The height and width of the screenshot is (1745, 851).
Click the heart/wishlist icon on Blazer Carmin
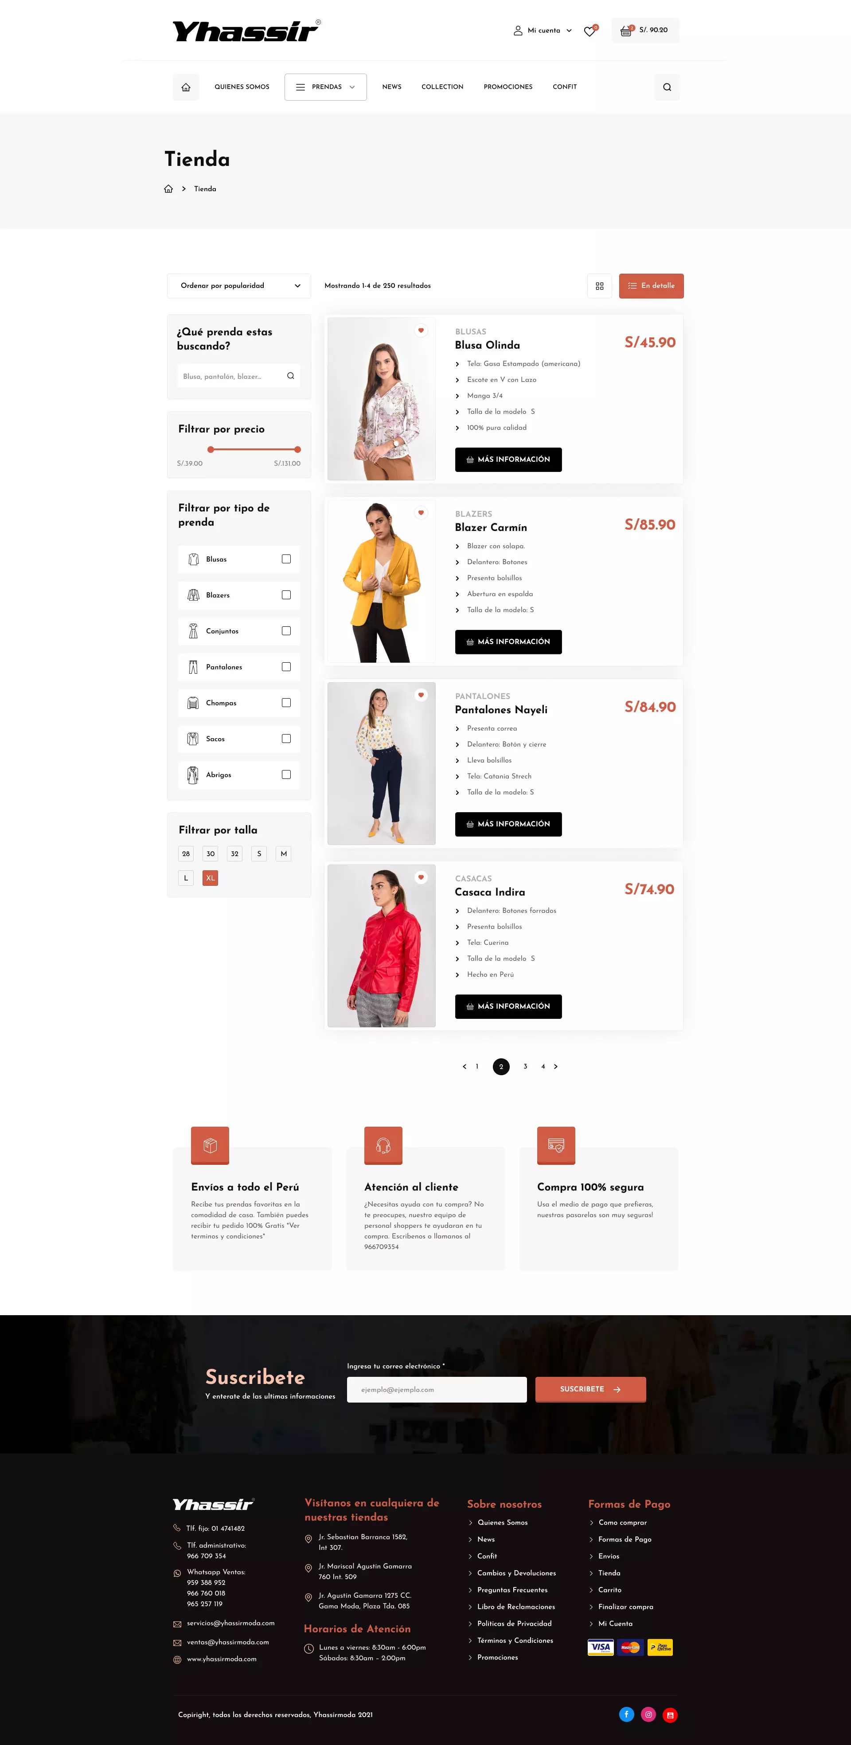point(421,513)
